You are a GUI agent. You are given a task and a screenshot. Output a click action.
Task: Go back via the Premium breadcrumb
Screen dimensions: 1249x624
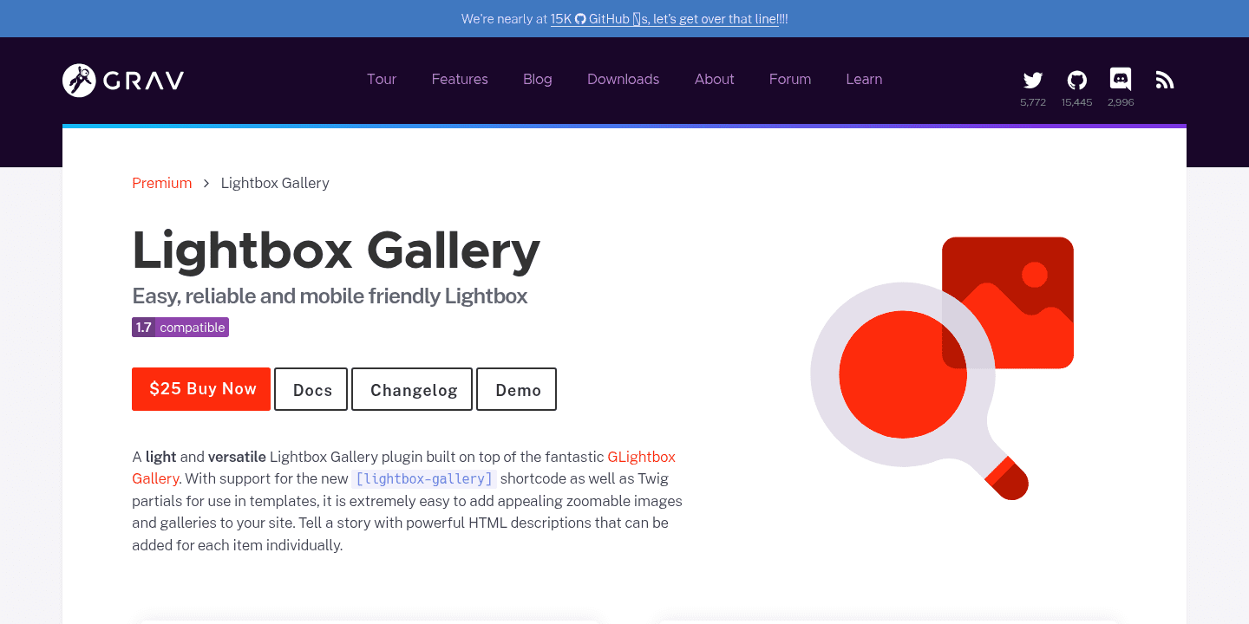coord(161,183)
